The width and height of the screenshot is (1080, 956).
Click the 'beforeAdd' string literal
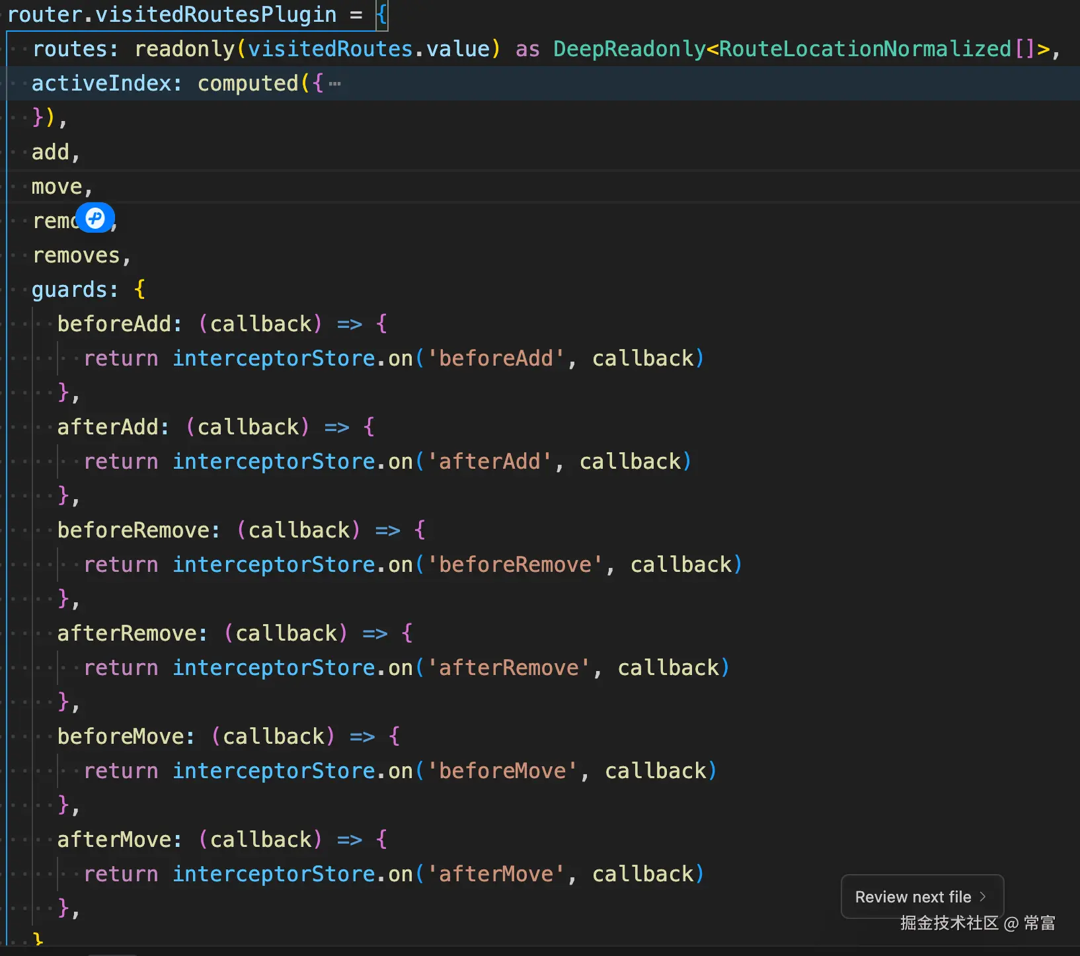point(496,358)
